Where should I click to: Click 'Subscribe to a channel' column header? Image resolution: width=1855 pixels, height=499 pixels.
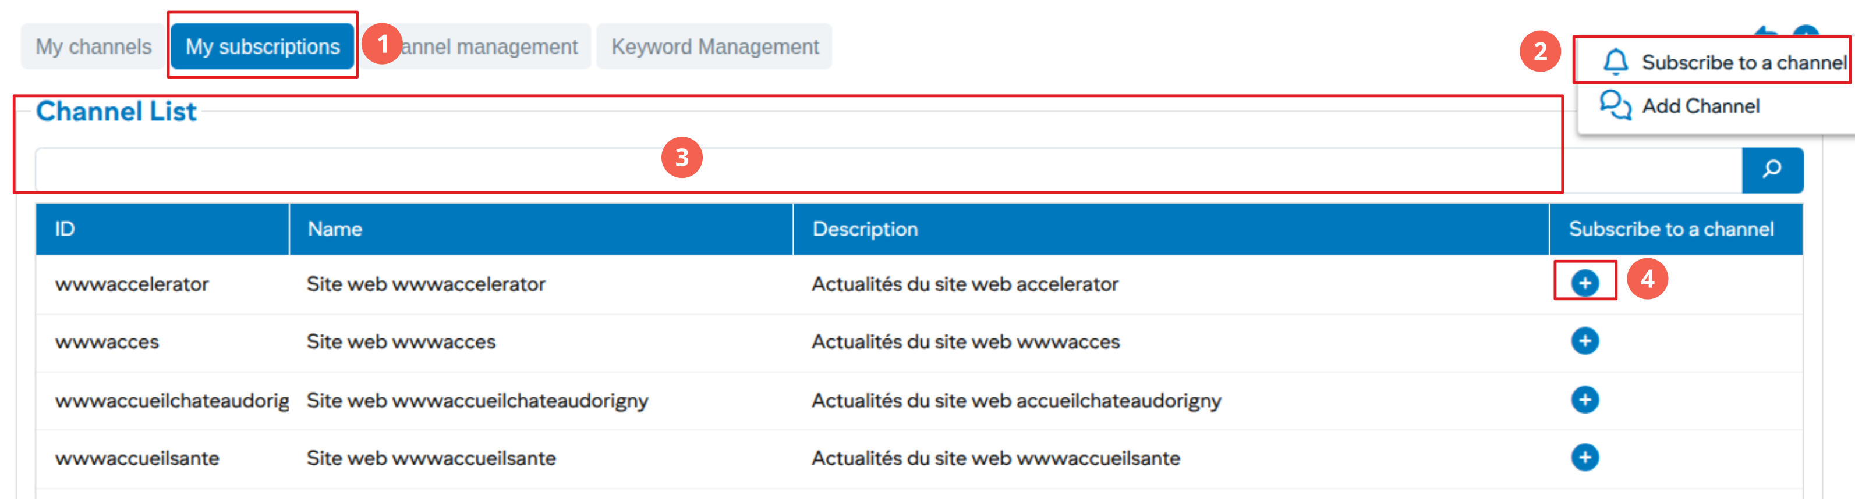click(x=1670, y=229)
